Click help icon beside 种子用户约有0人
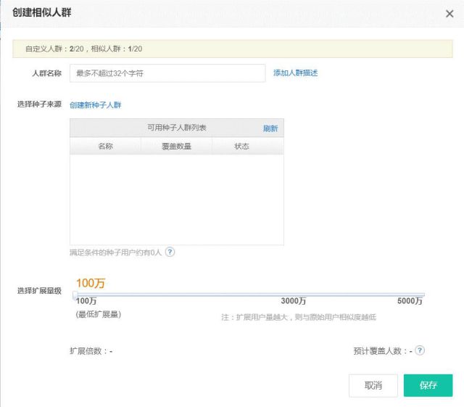Screen dimensions: 464x407 pyautogui.click(x=170, y=252)
